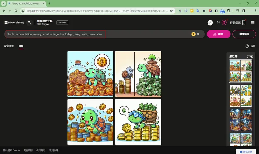
Task: Click the pink Create button
Action: pyautogui.click(x=218, y=34)
